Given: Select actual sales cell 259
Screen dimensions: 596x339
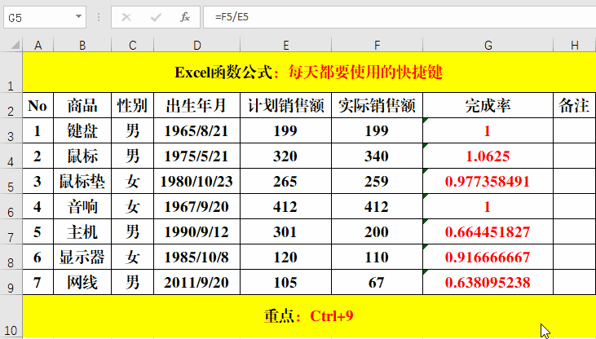Looking at the screenshot, I should (377, 181).
